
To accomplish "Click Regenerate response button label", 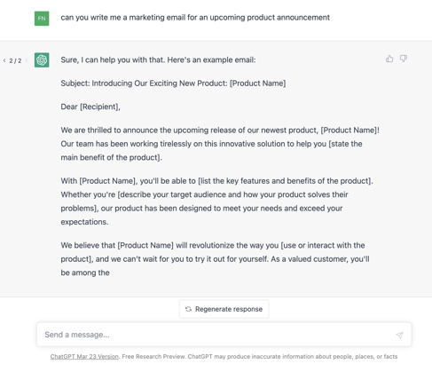I will [229, 309].
